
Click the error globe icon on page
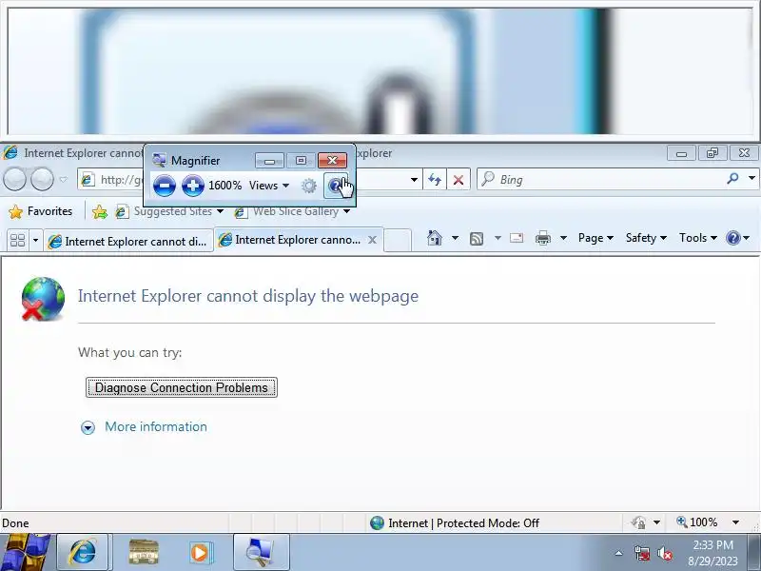[43, 299]
